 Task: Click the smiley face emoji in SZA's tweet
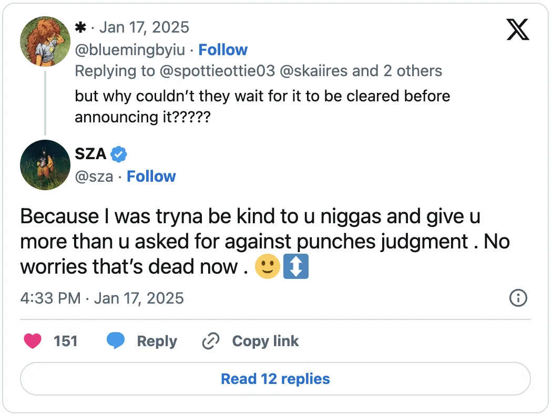(268, 267)
